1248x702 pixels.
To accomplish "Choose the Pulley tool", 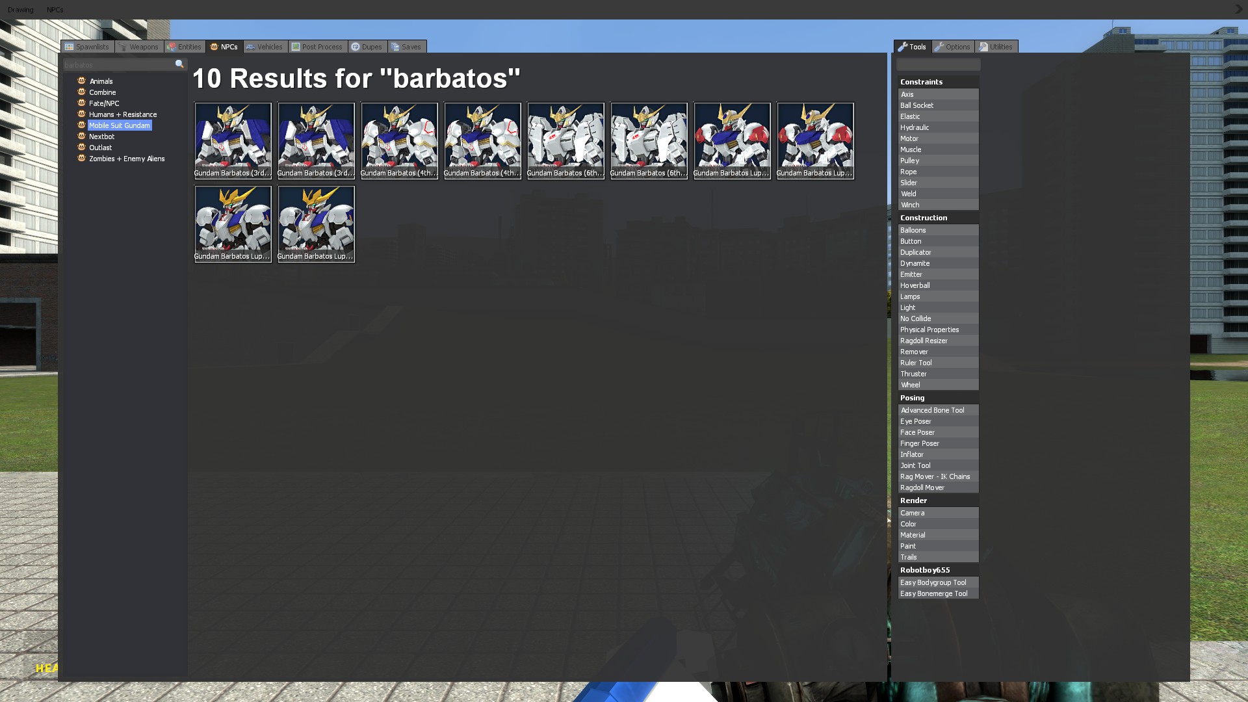I will tap(939, 161).
